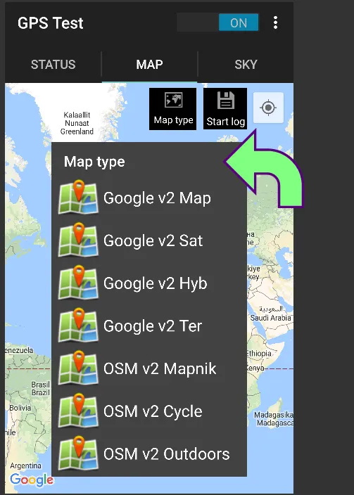Click the Map type dialog heading
The height and width of the screenshot is (495, 354).
point(94,162)
